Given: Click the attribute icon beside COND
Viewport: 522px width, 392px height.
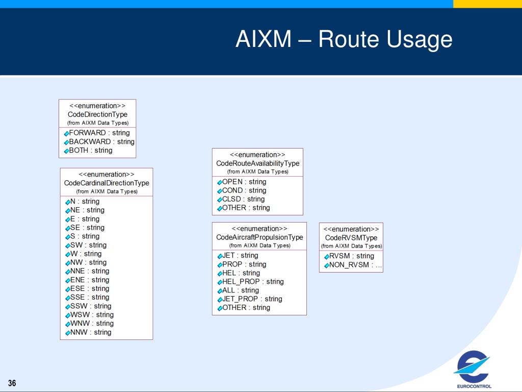Looking at the screenshot, I should tap(219, 191).
